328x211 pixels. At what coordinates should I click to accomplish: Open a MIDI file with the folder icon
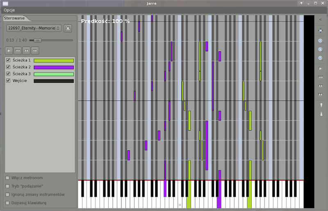68,28
